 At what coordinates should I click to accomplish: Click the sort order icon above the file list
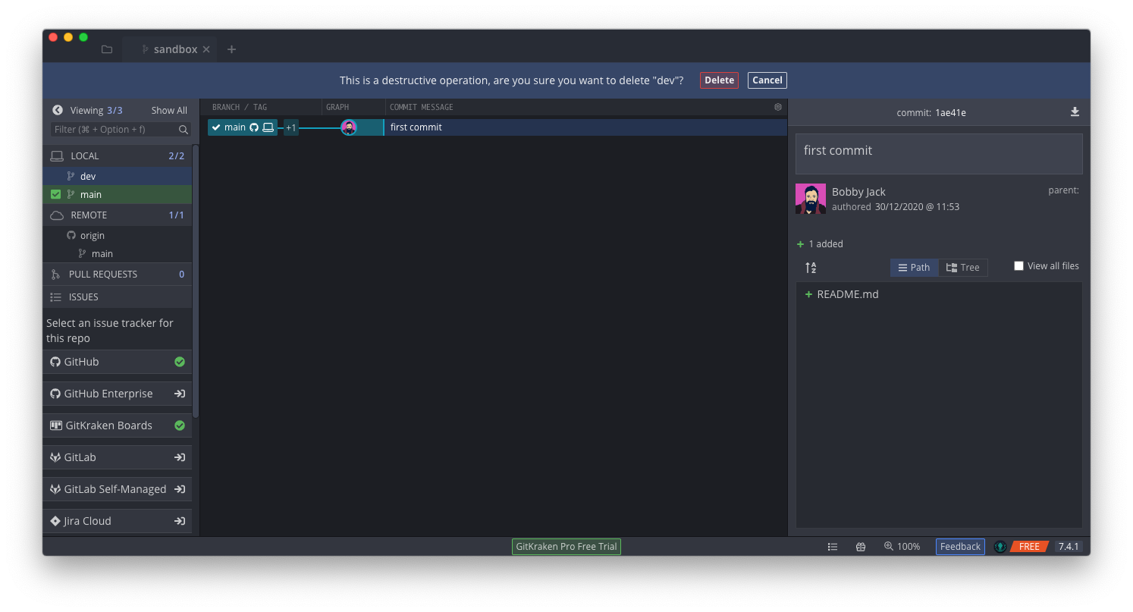(x=810, y=267)
